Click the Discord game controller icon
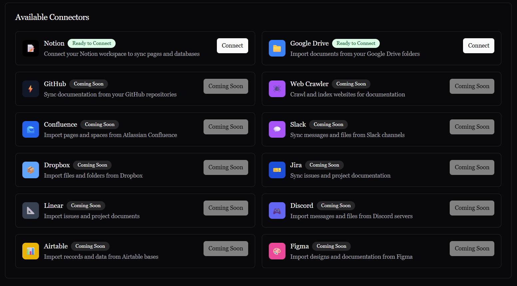 tap(277, 211)
